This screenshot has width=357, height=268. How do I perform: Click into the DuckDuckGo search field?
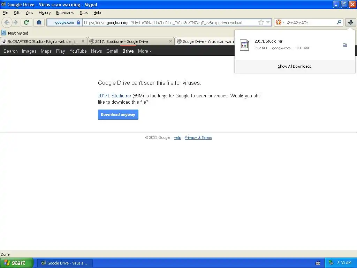point(311,23)
